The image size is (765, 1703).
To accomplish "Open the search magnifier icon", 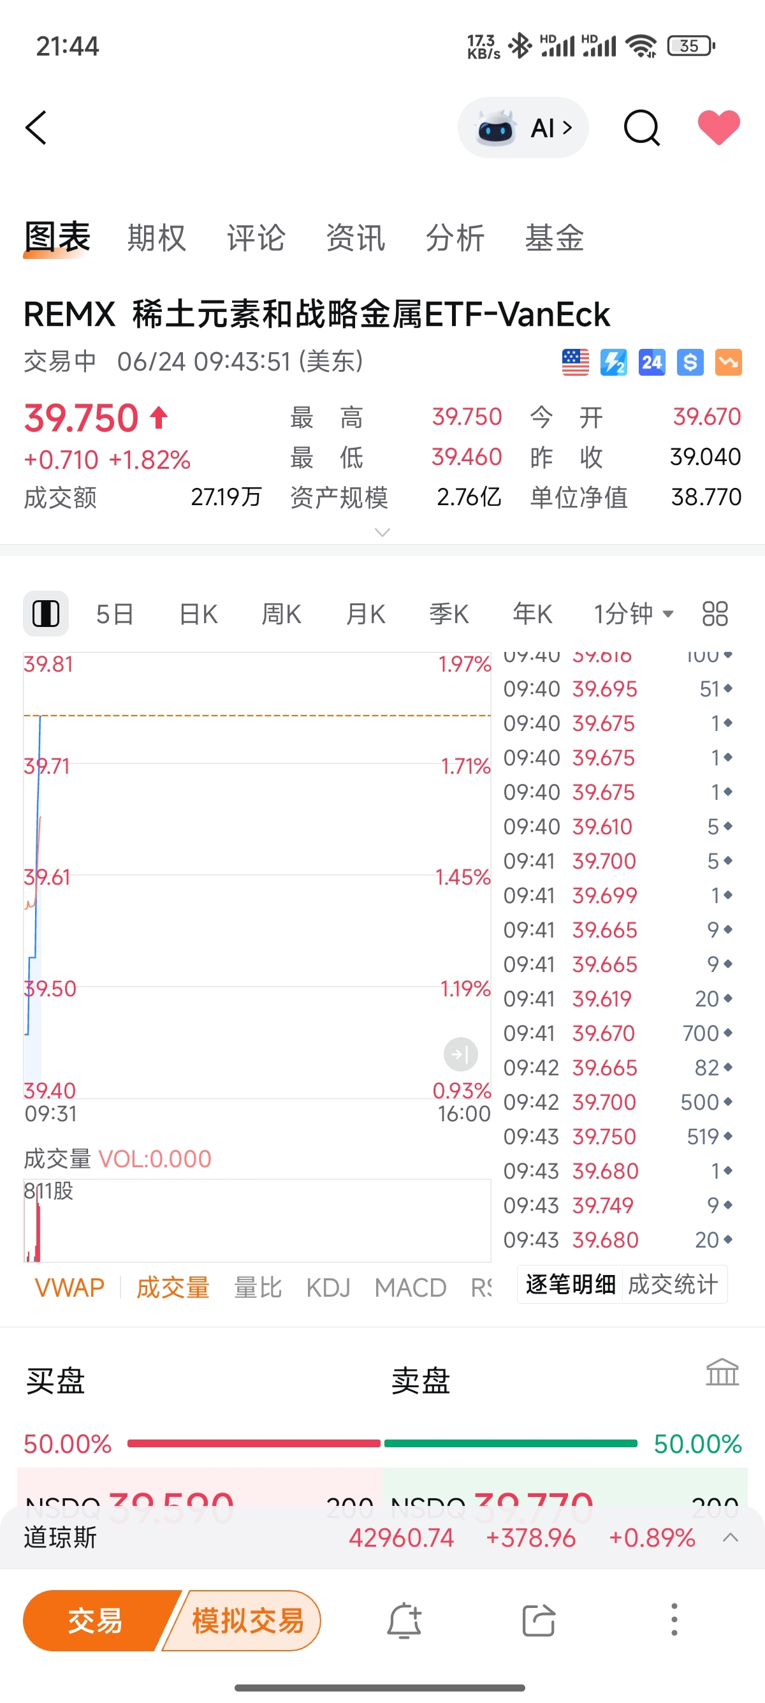I will pyautogui.click(x=641, y=128).
